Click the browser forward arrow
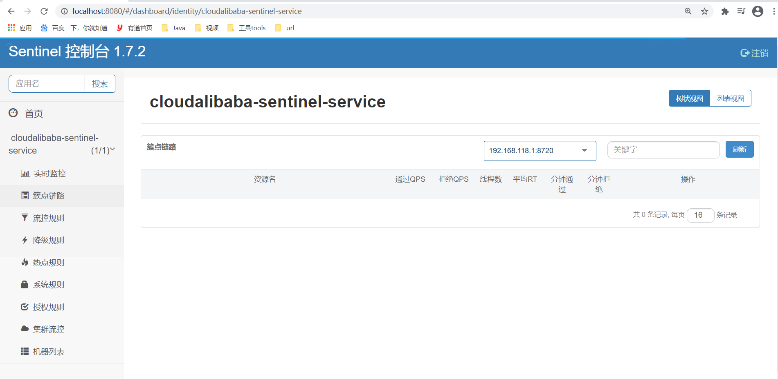 (x=27, y=11)
